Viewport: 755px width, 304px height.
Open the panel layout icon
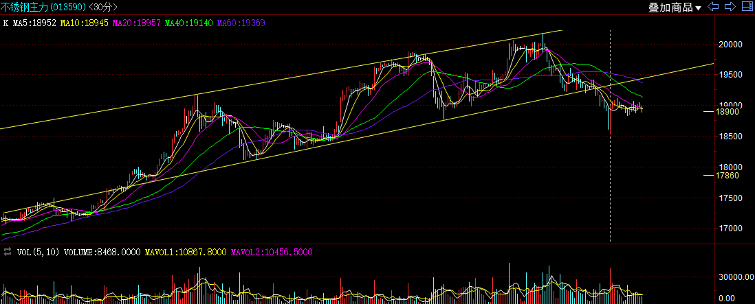tap(746, 7)
